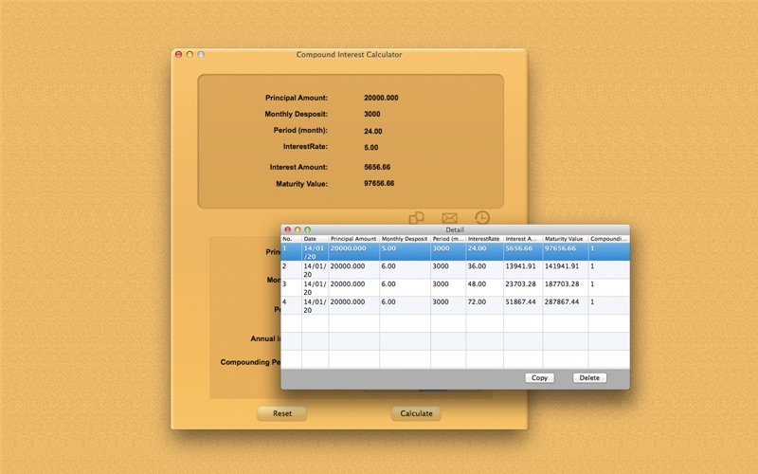
Task: Close the Compound Interest Calculator window
Action: pyautogui.click(x=178, y=55)
